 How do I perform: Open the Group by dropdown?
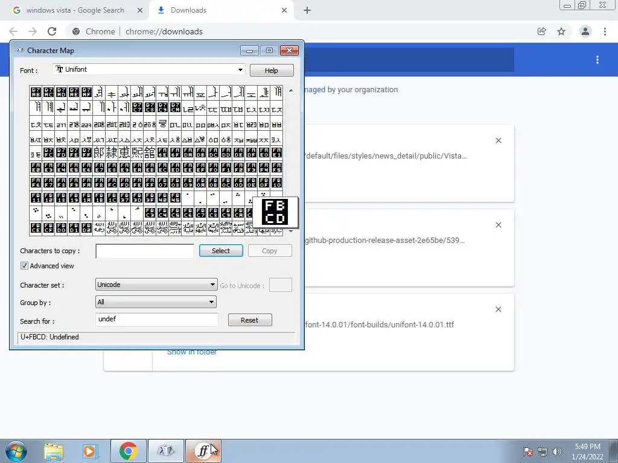(x=156, y=302)
